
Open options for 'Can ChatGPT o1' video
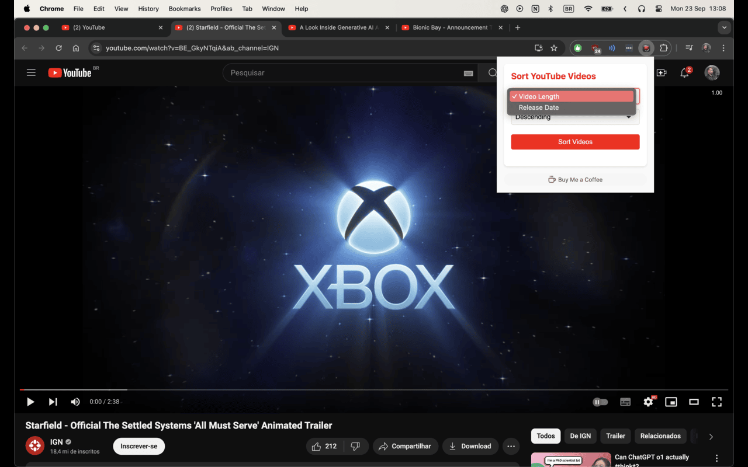pyautogui.click(x=716, y=458)
